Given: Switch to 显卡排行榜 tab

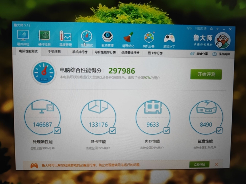Looking at the screenshot, I should 155,53.
